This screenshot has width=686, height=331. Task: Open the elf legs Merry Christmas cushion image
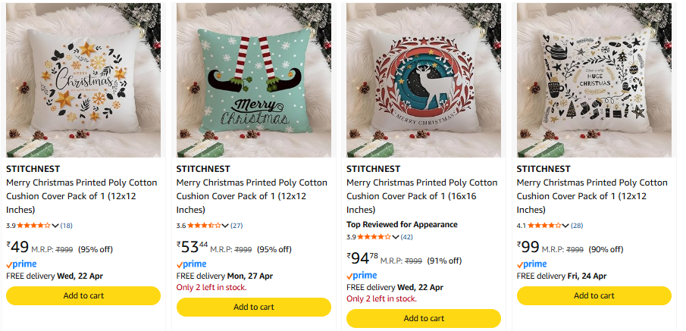[254, 80]
